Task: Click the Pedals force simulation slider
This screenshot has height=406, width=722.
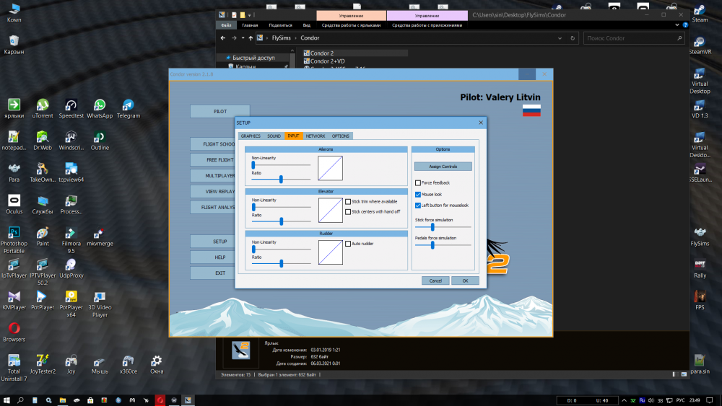Action: point(432,245)
